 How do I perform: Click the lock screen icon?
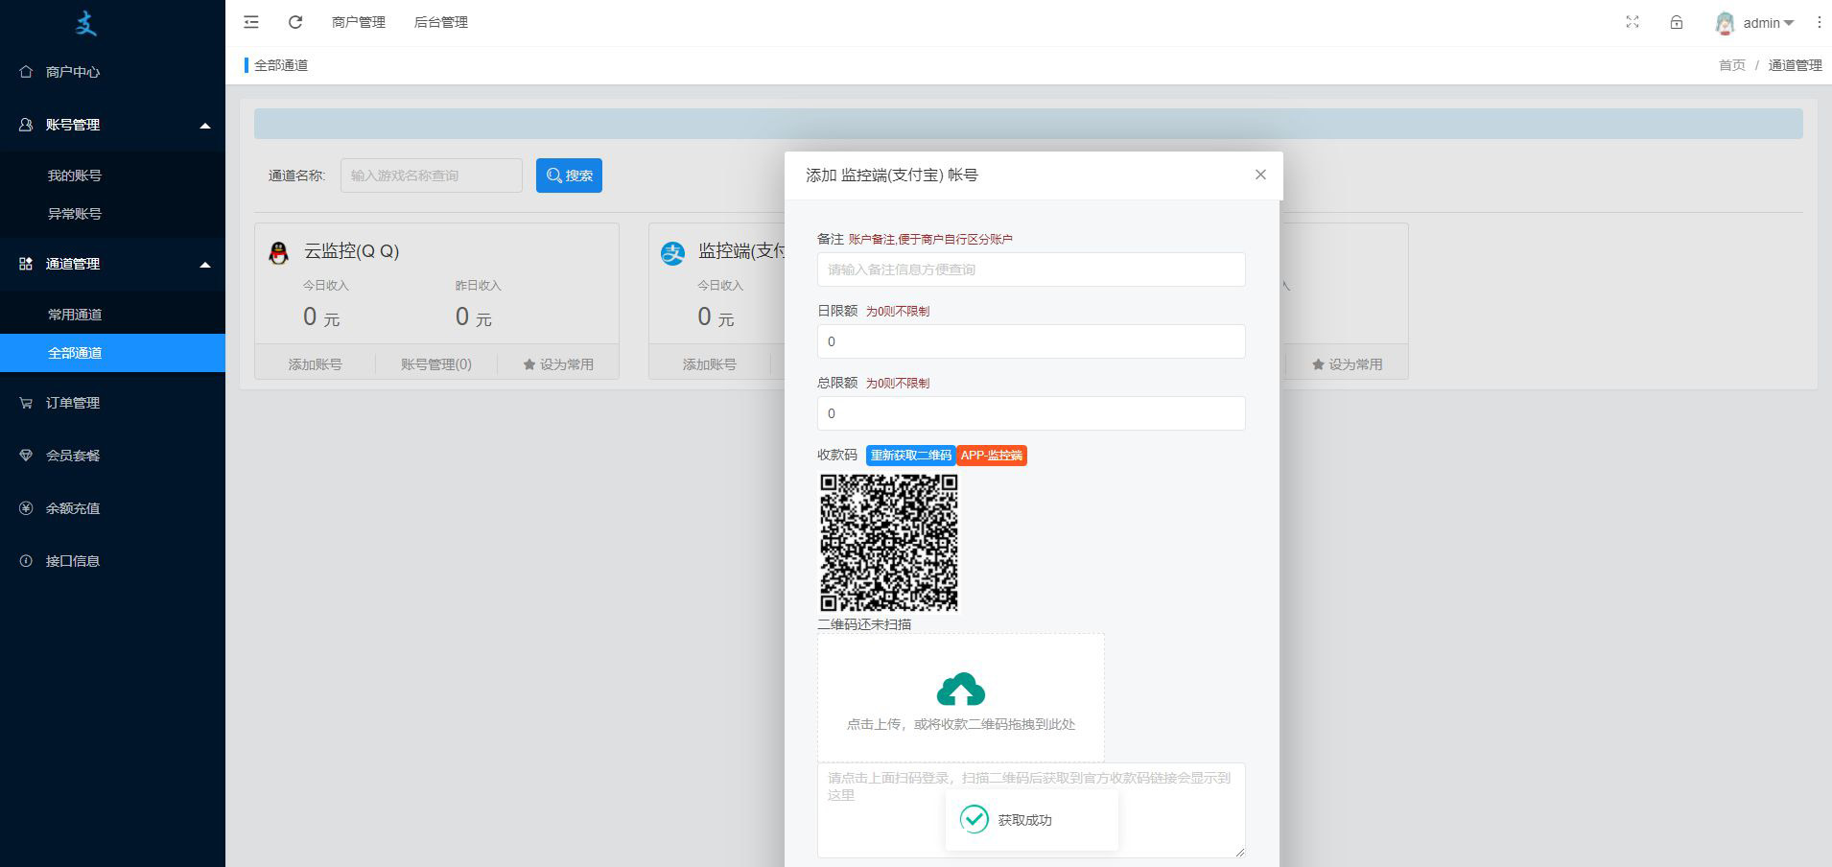1677,22
